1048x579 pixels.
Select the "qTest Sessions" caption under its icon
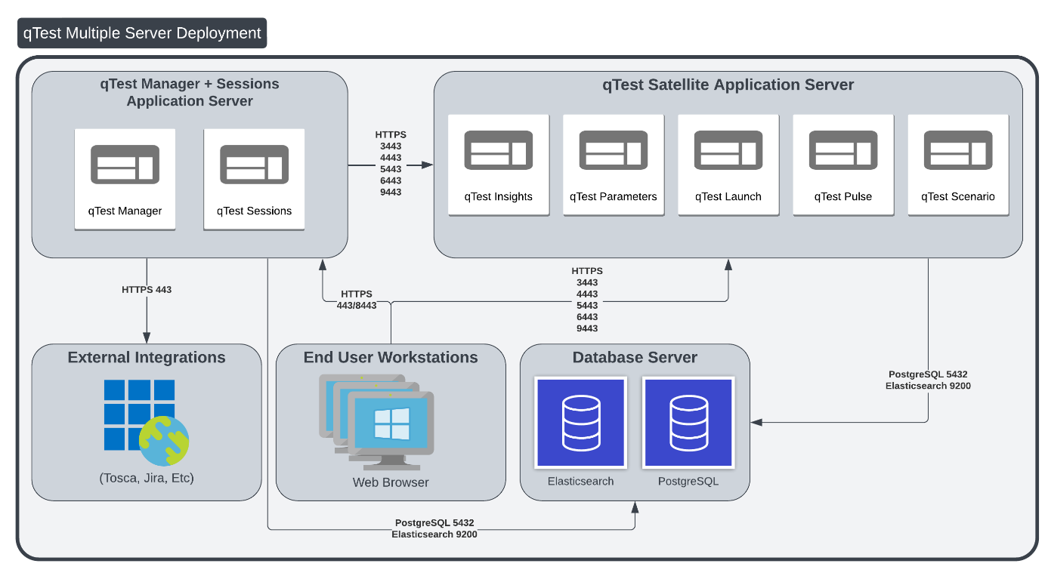(x=254, y=211)
